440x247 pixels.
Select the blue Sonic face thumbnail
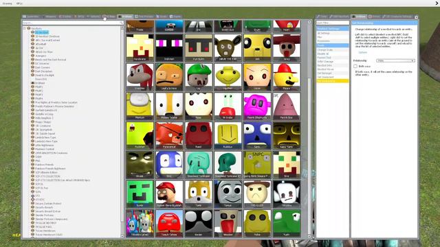(x=169, y=165)
